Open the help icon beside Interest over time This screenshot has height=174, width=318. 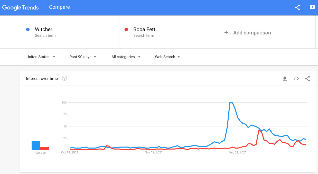pos(64,78)
